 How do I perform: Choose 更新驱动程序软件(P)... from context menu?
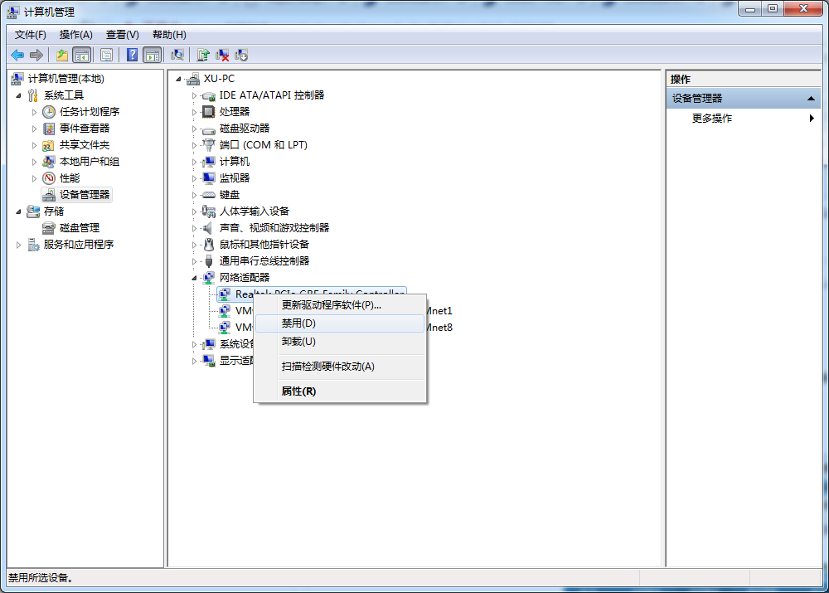click(x=340, y=305)
